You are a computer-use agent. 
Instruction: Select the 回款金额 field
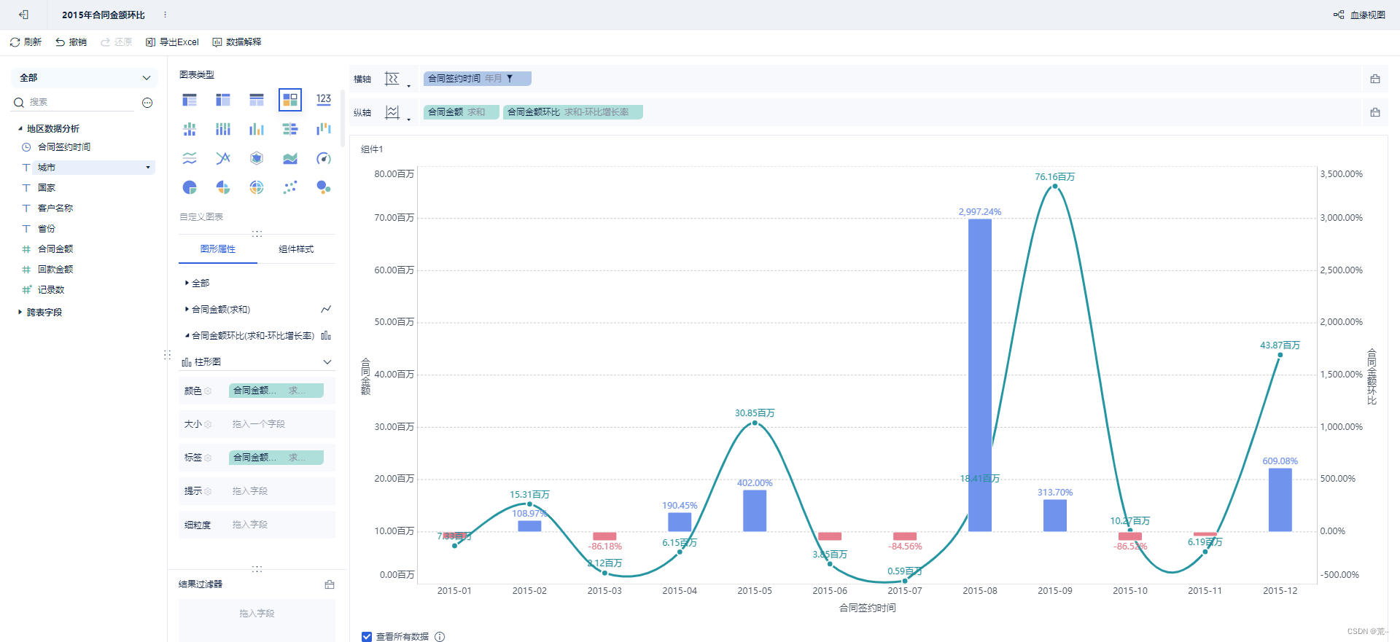click(x=55, y=270)
